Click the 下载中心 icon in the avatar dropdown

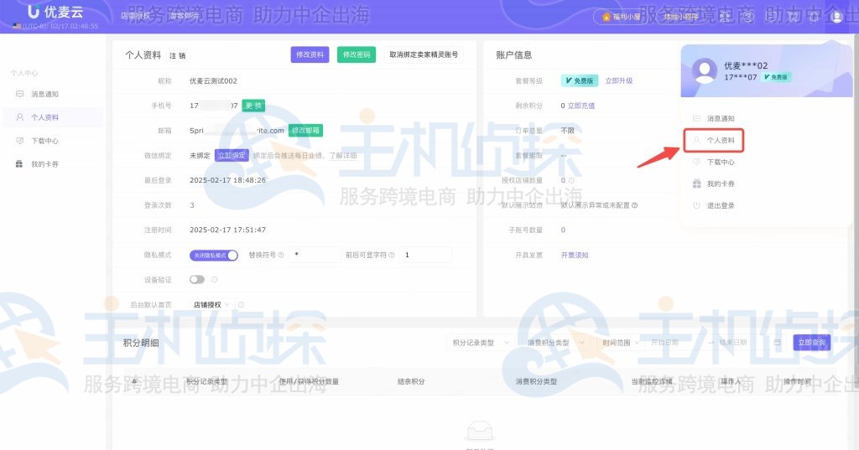697,162
